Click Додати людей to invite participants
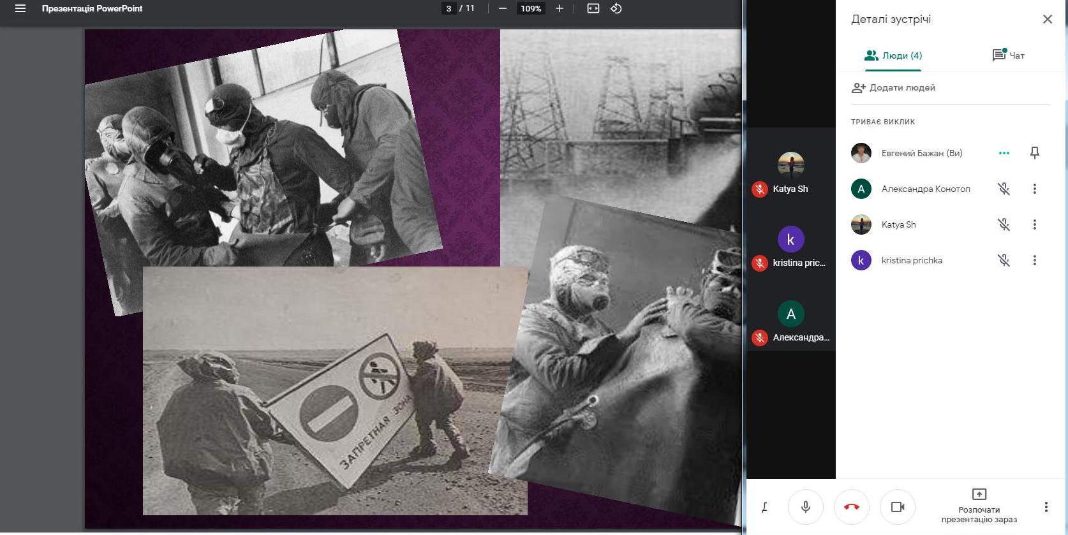1068x535 pixels. (x=894, y=88)
